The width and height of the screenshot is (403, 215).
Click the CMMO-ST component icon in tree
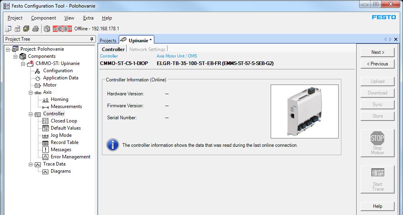[x=30, y=63]
